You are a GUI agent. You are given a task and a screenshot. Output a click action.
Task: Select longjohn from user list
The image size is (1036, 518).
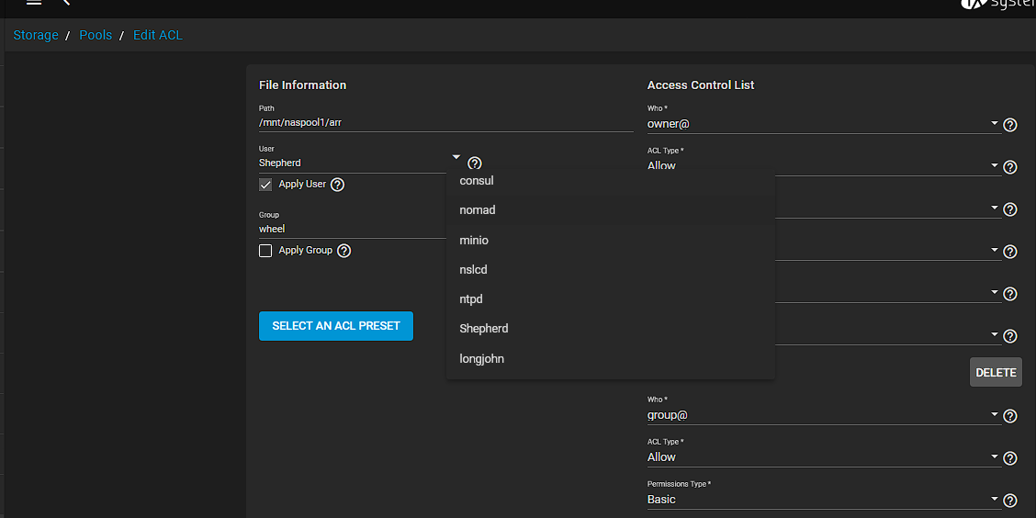pos(611,359)
